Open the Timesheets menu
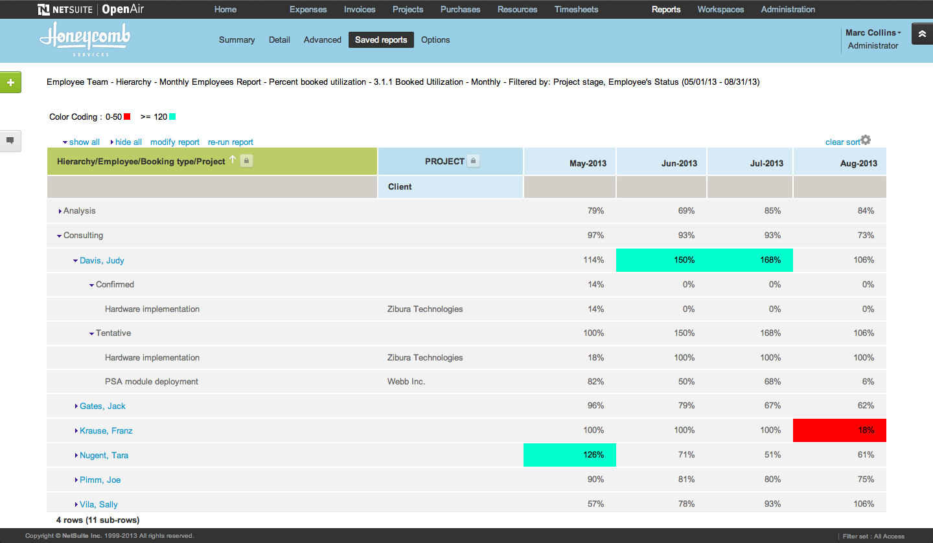 [576, 9]
